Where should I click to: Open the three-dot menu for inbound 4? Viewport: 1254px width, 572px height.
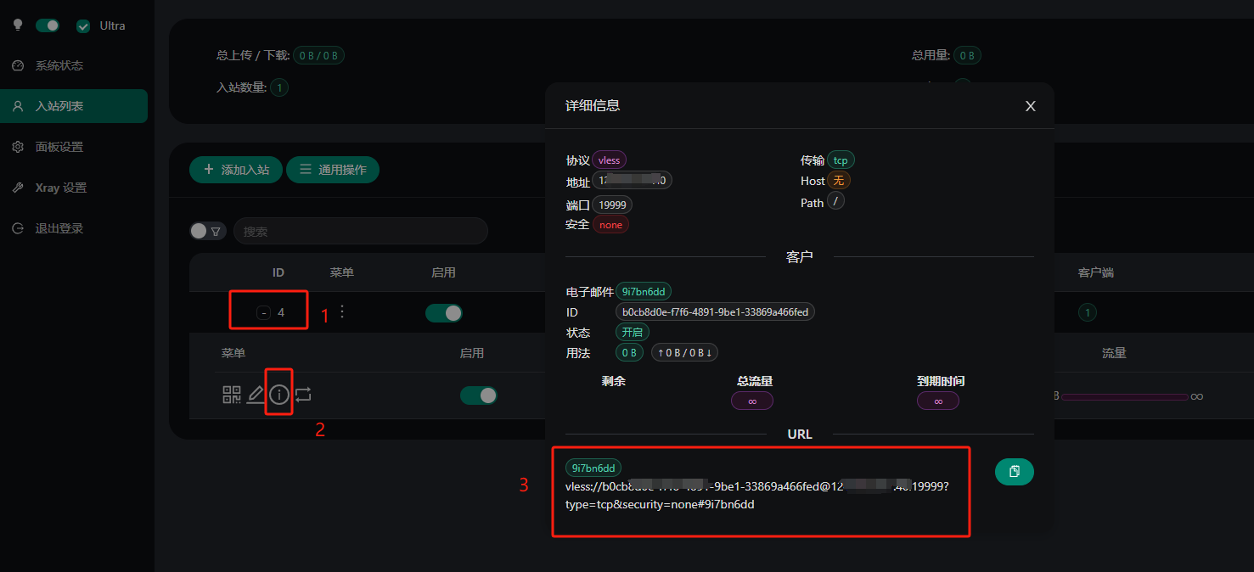pos(342,311)
